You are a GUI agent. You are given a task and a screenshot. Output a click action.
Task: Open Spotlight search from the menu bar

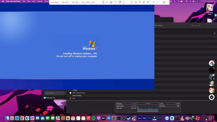(190, 1)
